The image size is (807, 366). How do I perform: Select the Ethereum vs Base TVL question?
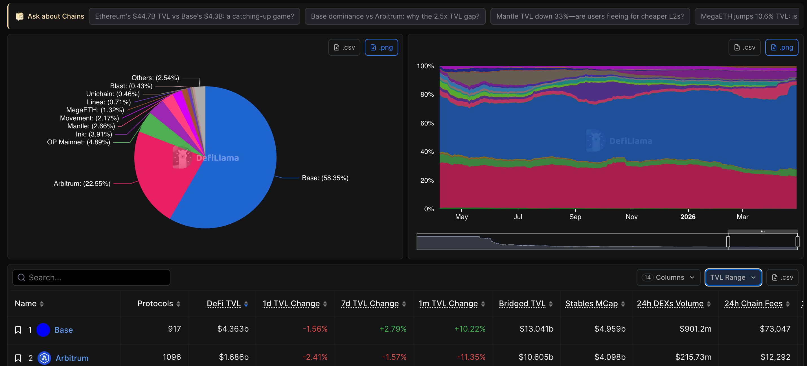coord(194,16)
